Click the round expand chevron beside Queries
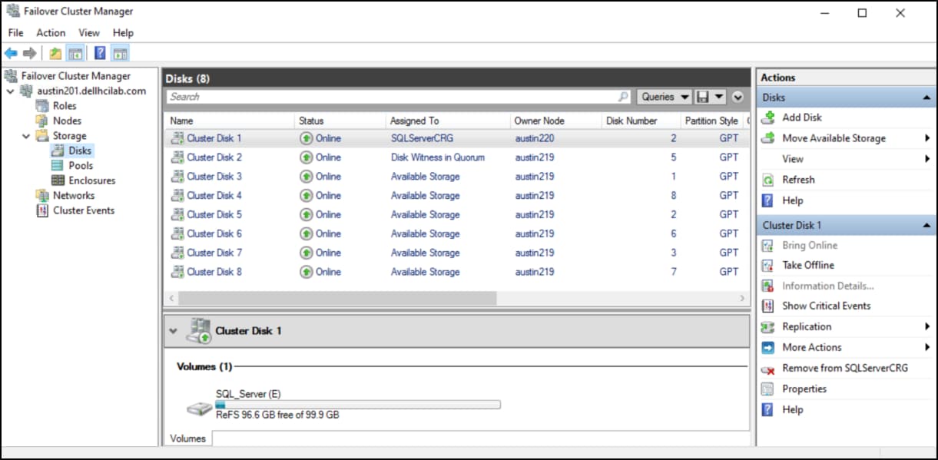 click(738, 97)
